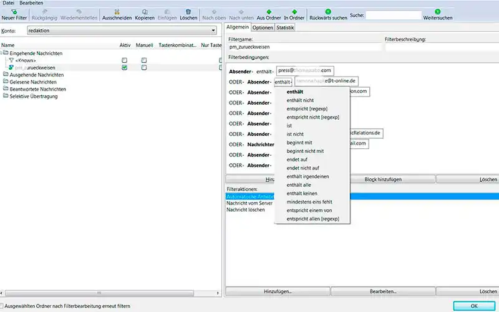The height and width of the screenshot is (312, 499).
Task: Click Hinzufügen... button under Filteraktionen
Action: pyautogui.click(x=278, y=291)
